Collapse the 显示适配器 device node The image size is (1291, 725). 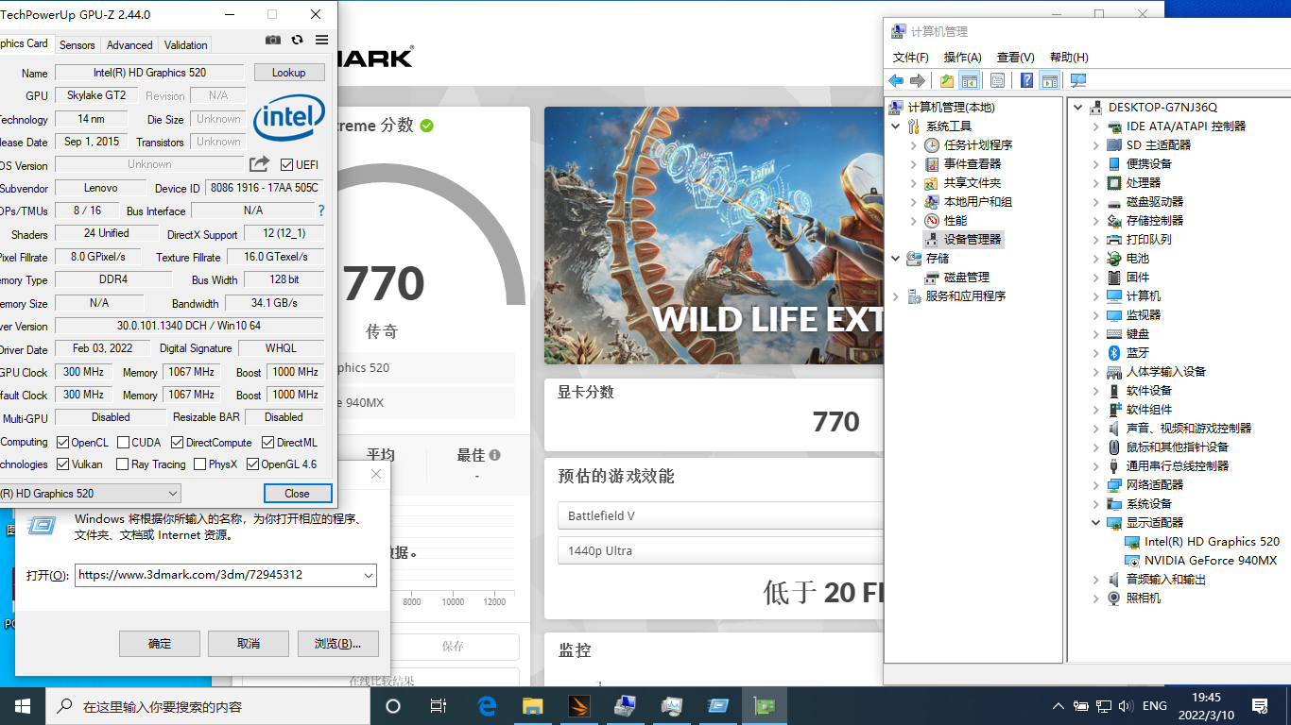[x=1095, y=522]
